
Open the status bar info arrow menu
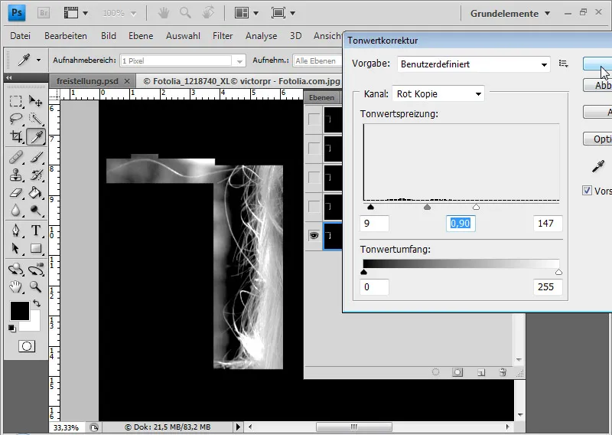coord(238,427)
